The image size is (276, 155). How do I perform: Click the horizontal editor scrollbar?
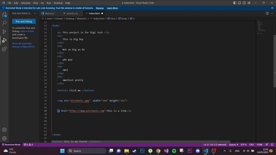click(141, 142)
